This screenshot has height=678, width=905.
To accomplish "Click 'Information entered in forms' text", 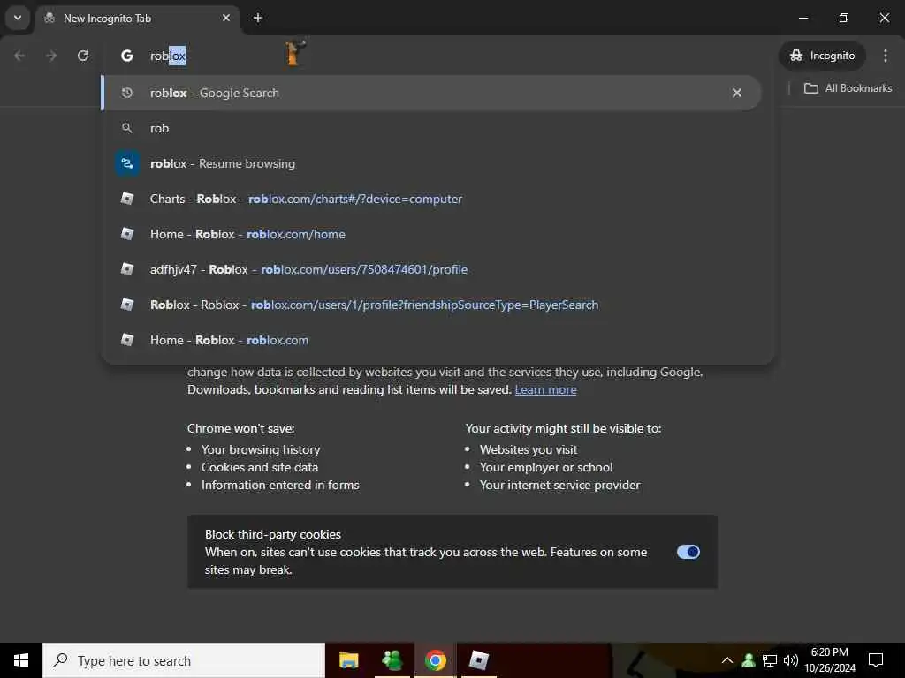I will (280, 485).
